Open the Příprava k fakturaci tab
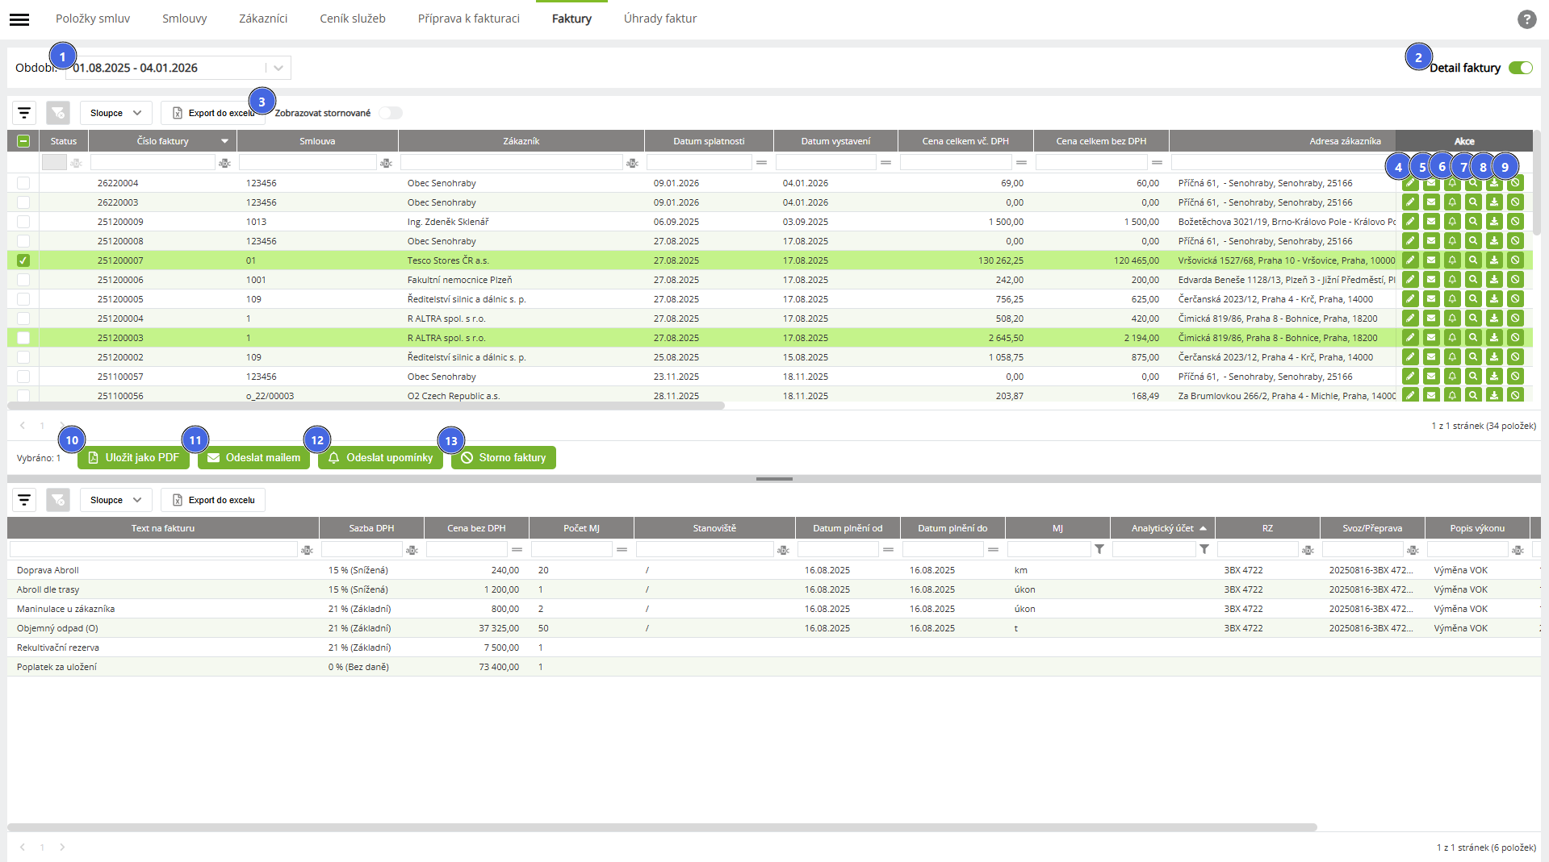Screen dimensions: 1549x862 pyautogui.click(x=468, y=19)
